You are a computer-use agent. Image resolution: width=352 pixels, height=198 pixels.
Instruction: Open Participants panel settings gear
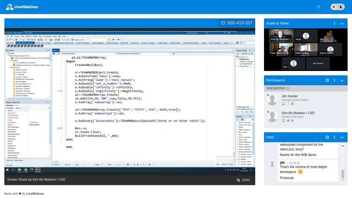pos(327,80)
